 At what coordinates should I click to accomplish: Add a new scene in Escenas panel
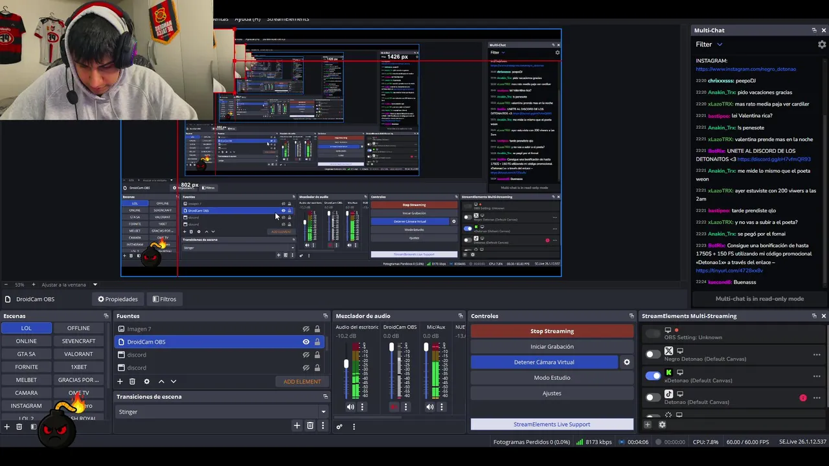click(7, 427)
